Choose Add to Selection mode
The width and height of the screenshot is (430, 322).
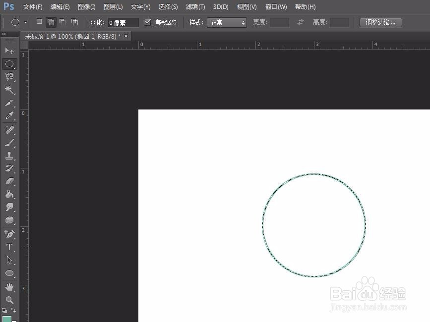click(51, 22)
